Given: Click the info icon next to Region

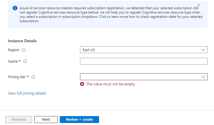Looking at the screenshot, I should click(24, 50).
